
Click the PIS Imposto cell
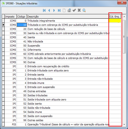[10, 124]
